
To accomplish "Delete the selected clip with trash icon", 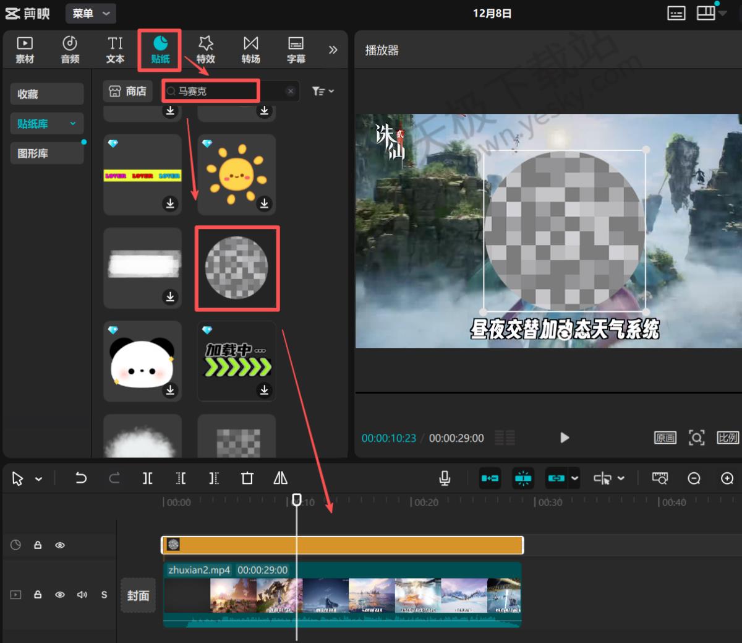I will pyautogui.click(x=247, y=478).
